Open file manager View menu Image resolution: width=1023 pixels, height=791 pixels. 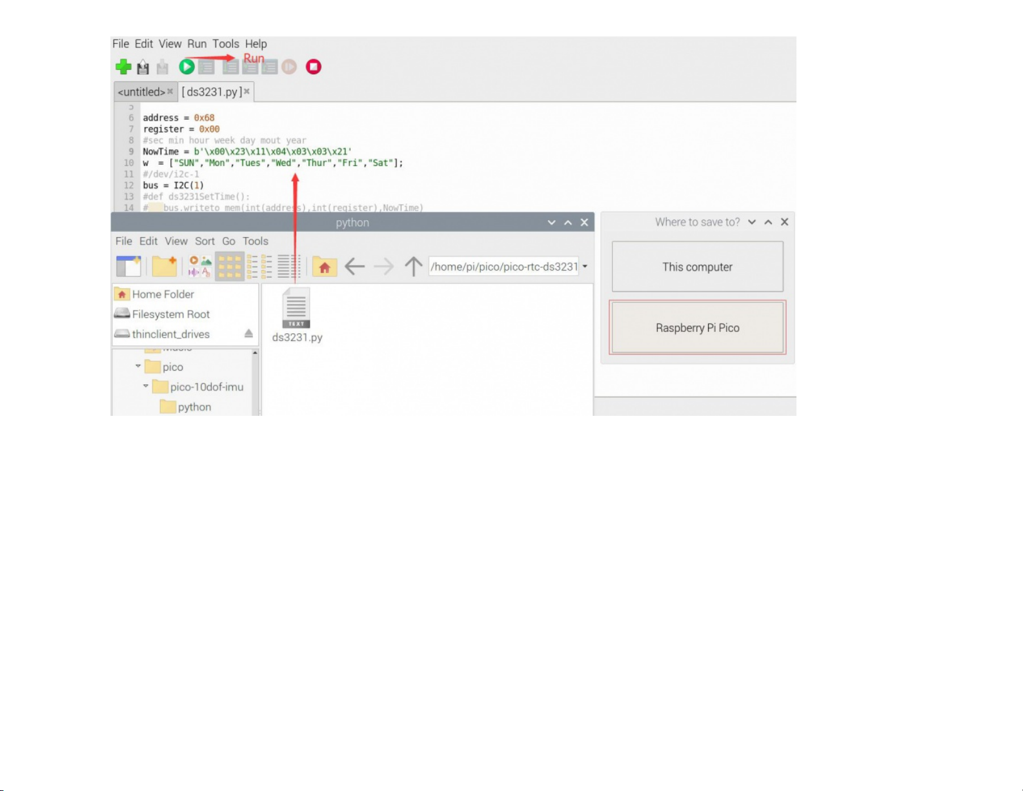tap(176, 241)
